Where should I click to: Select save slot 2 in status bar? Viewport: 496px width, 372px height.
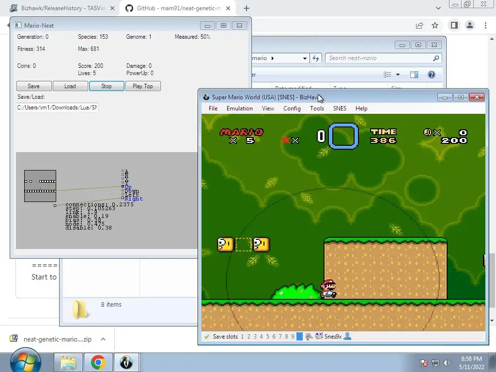(x=248, y=337)
